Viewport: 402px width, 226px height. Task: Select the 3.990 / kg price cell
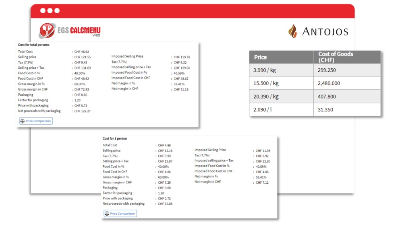click(x=281, y=70)
